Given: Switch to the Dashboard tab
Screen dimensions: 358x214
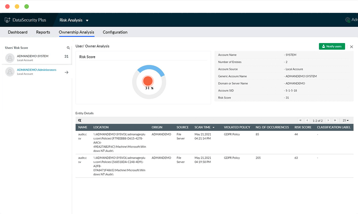Looking at the screenshot, I should tap(18, 32).
